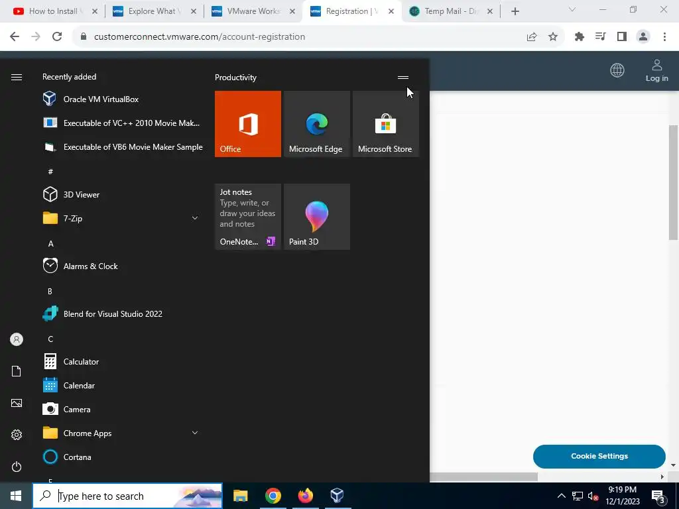Click the Productivity group title
Screen dimensions: 679x509
[235, 78]
